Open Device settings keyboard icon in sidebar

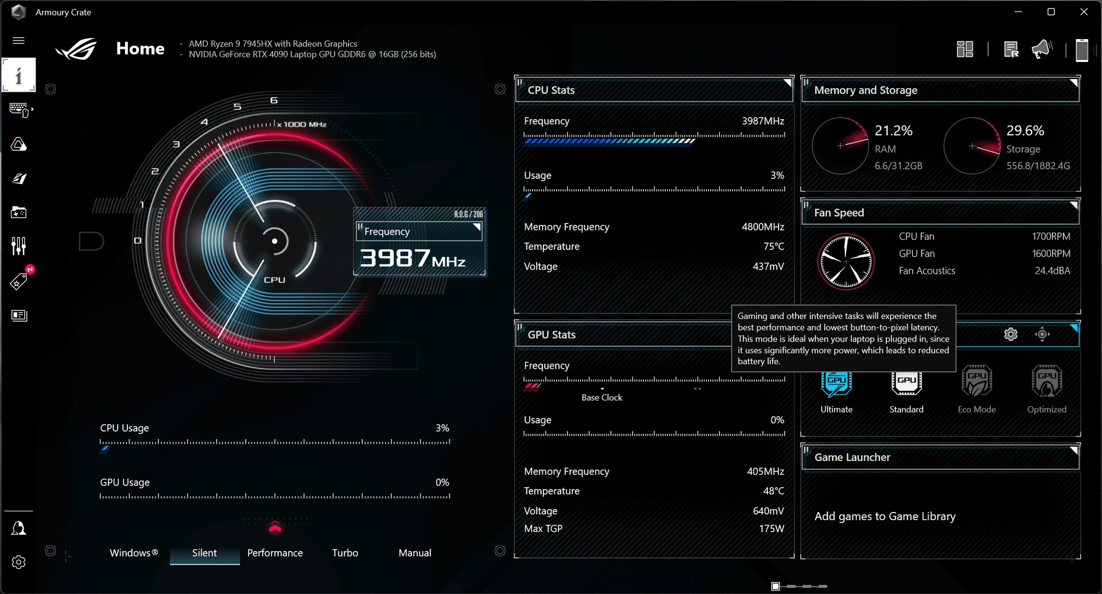(x=19, y=110)
